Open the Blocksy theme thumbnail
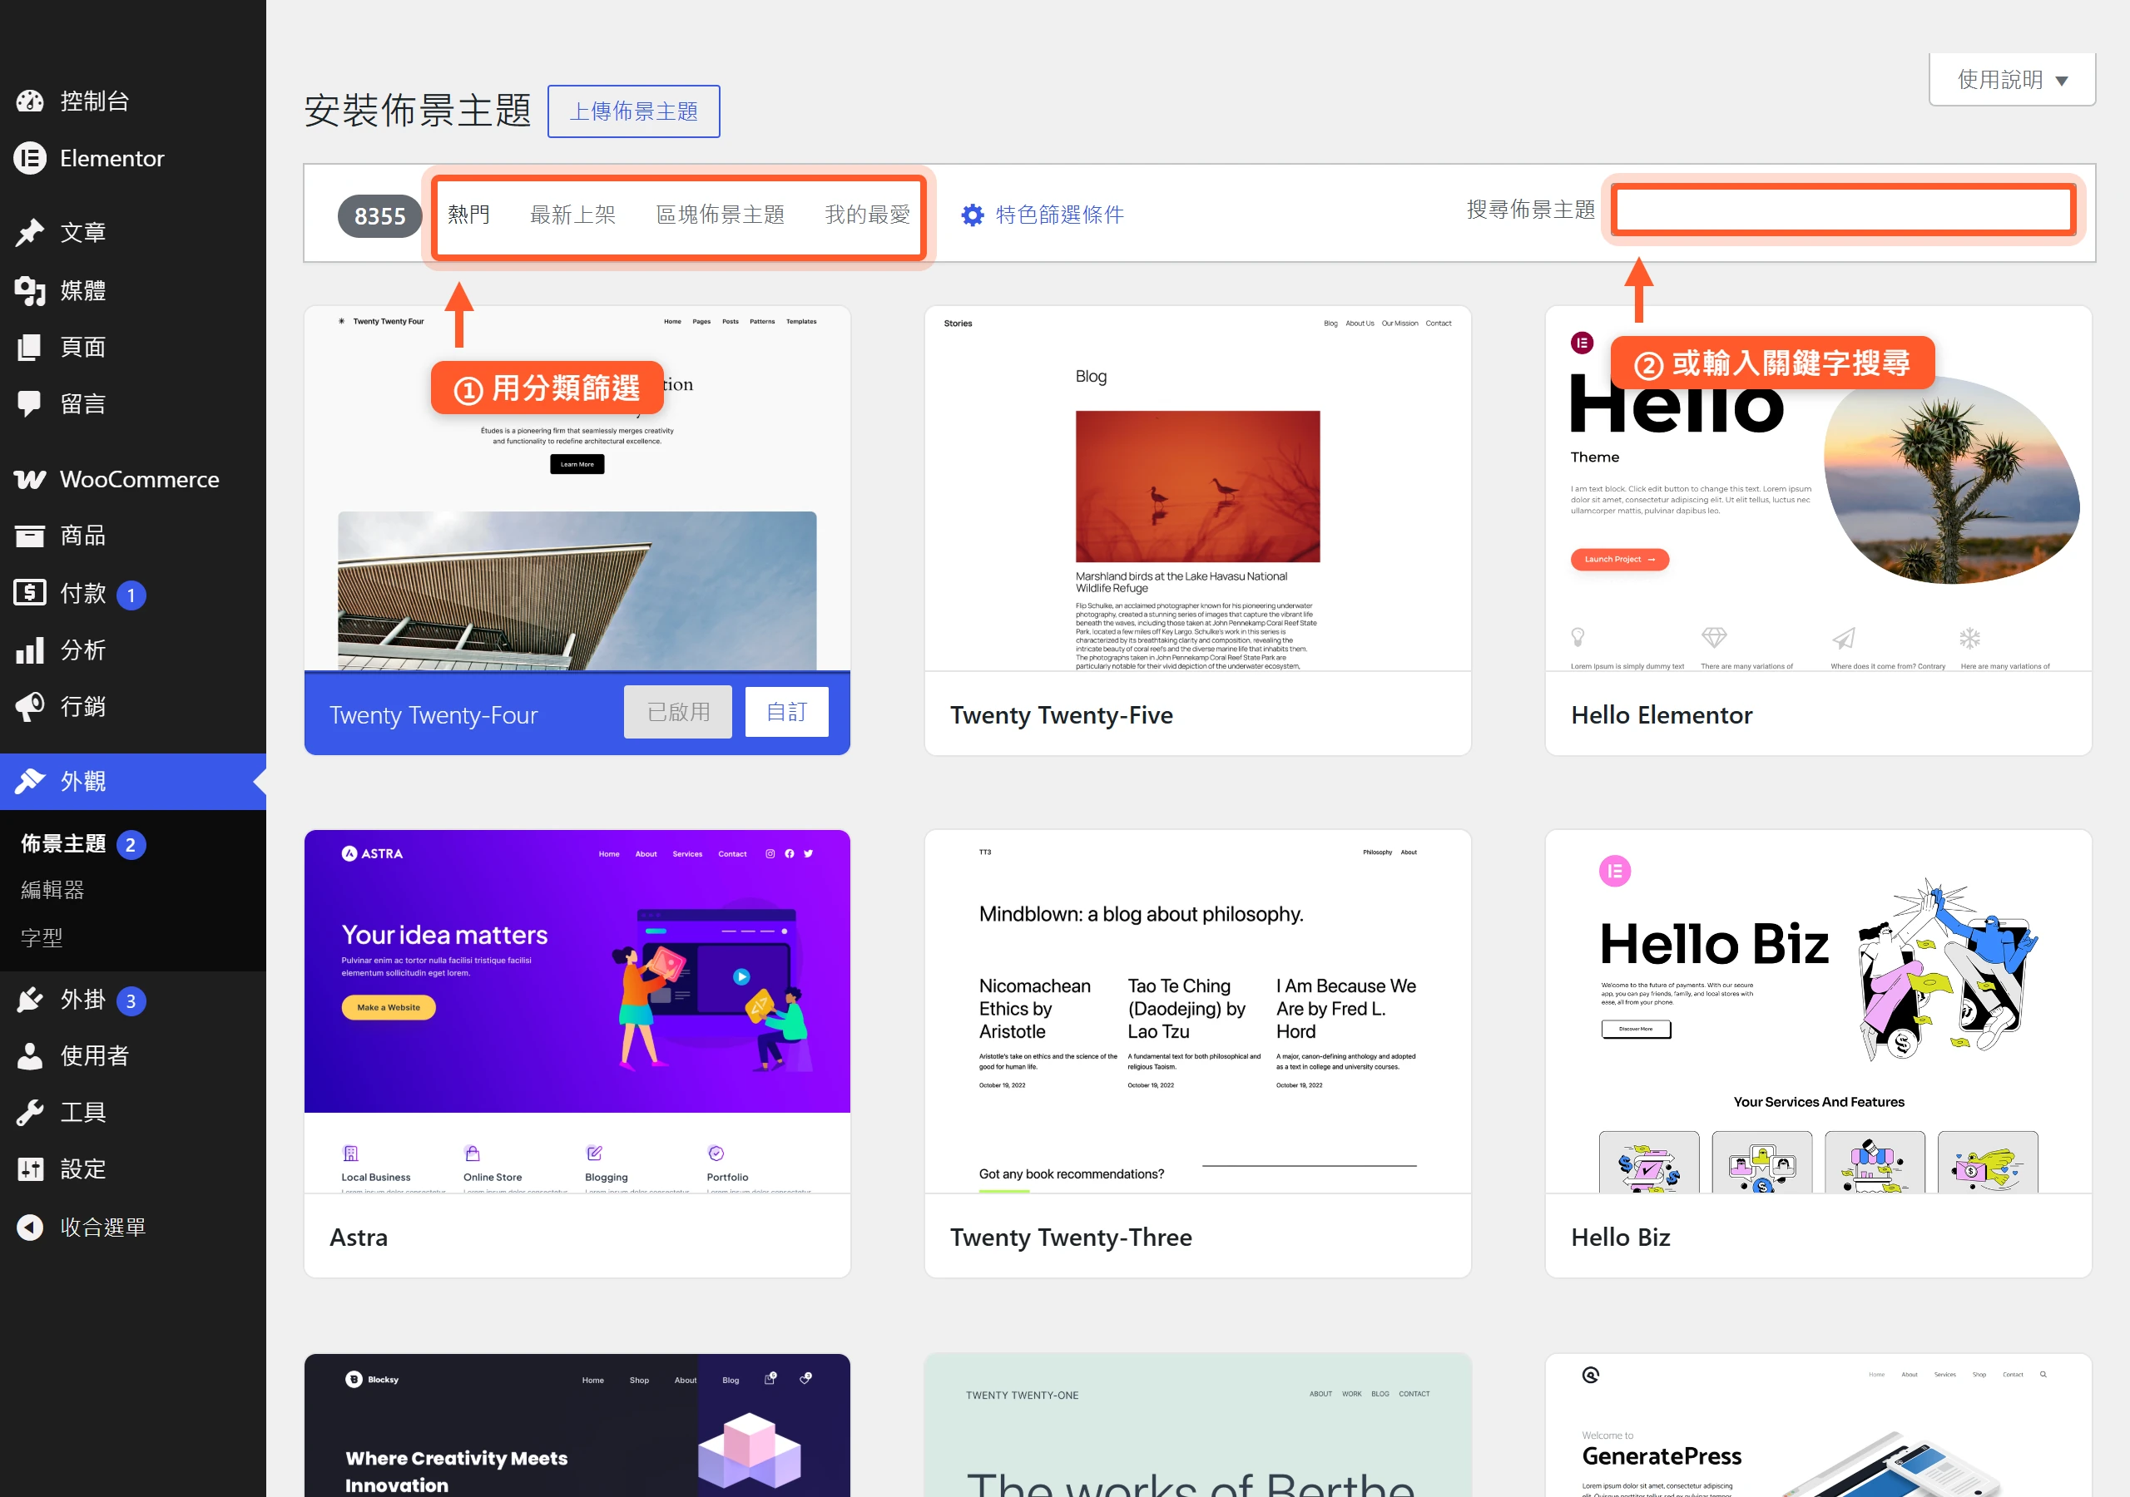2130x1497 pixels. pos(577,1425)
